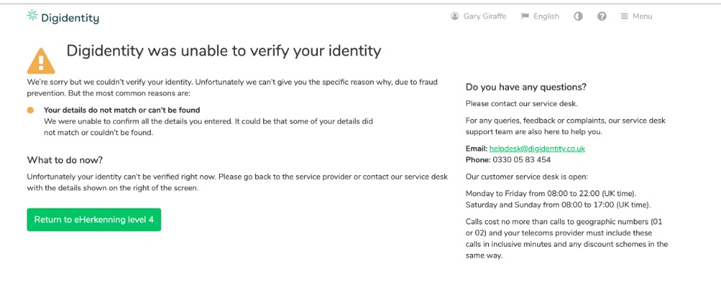The image size is (721, 290).
Task: Click the Monday to Friday opening hours line
Action: (x=552, y=193)
